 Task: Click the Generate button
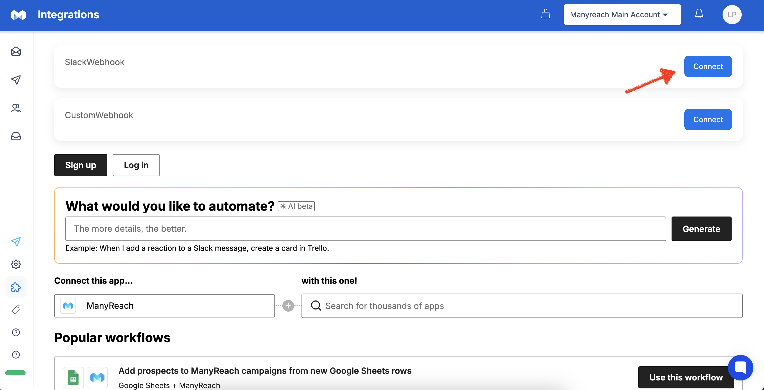point(701,229)
